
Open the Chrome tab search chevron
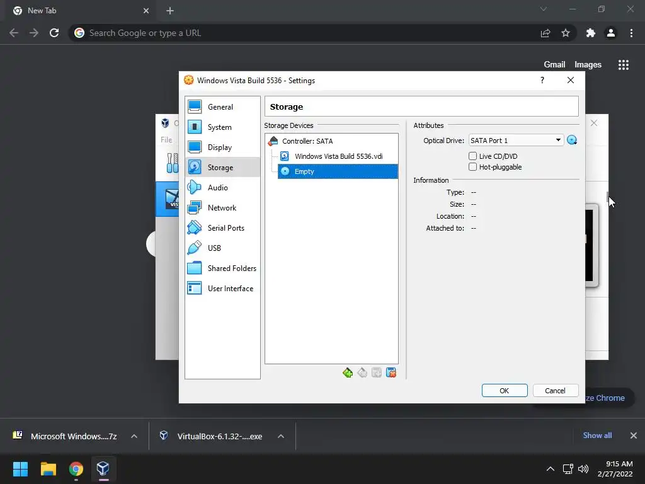pos(544,9)
